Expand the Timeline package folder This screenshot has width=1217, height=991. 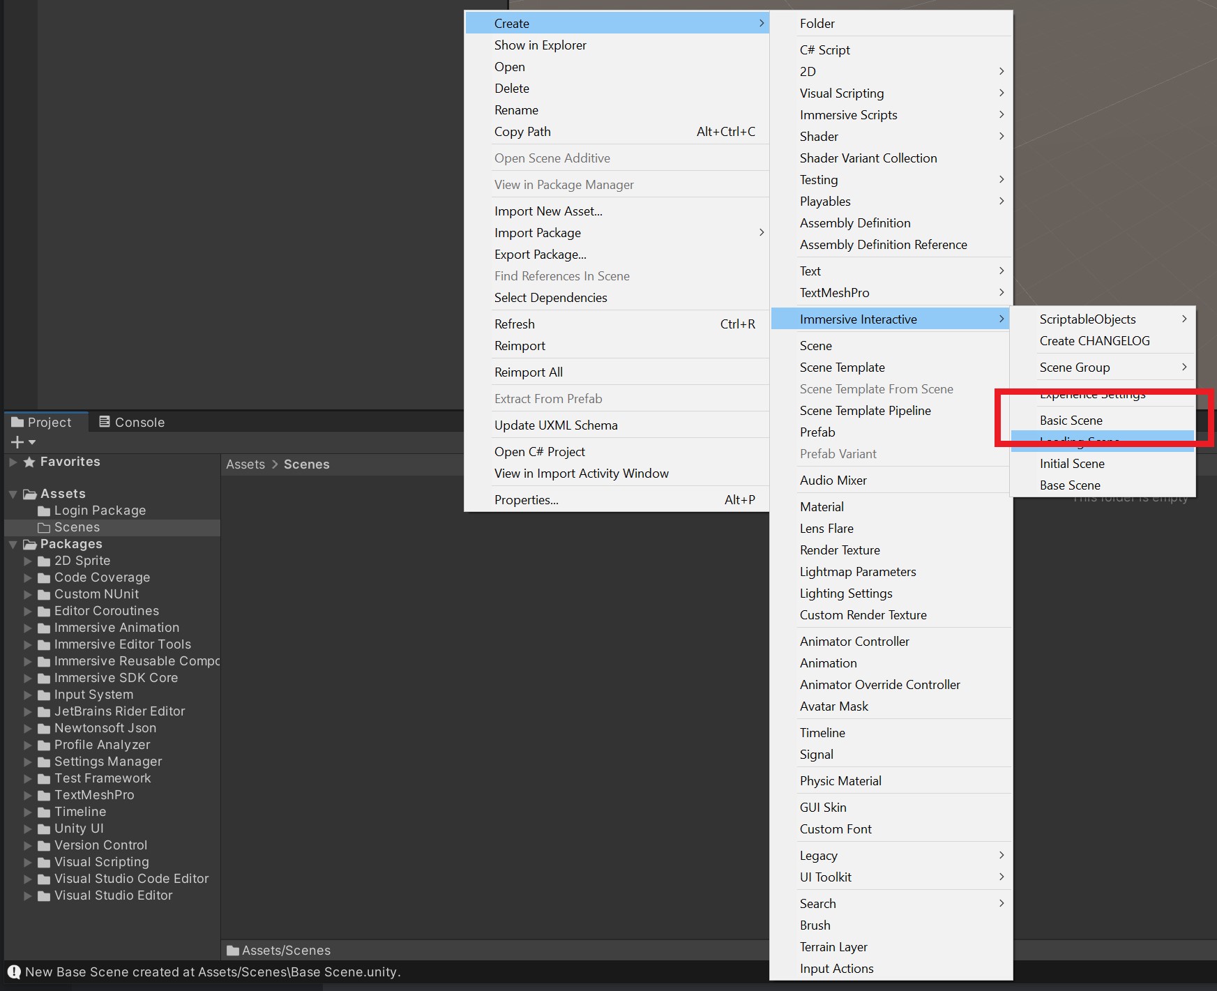click(x=28, y=812)
